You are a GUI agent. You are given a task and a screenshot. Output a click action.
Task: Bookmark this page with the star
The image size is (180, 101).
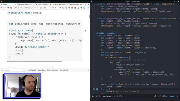tap(56, 8)
